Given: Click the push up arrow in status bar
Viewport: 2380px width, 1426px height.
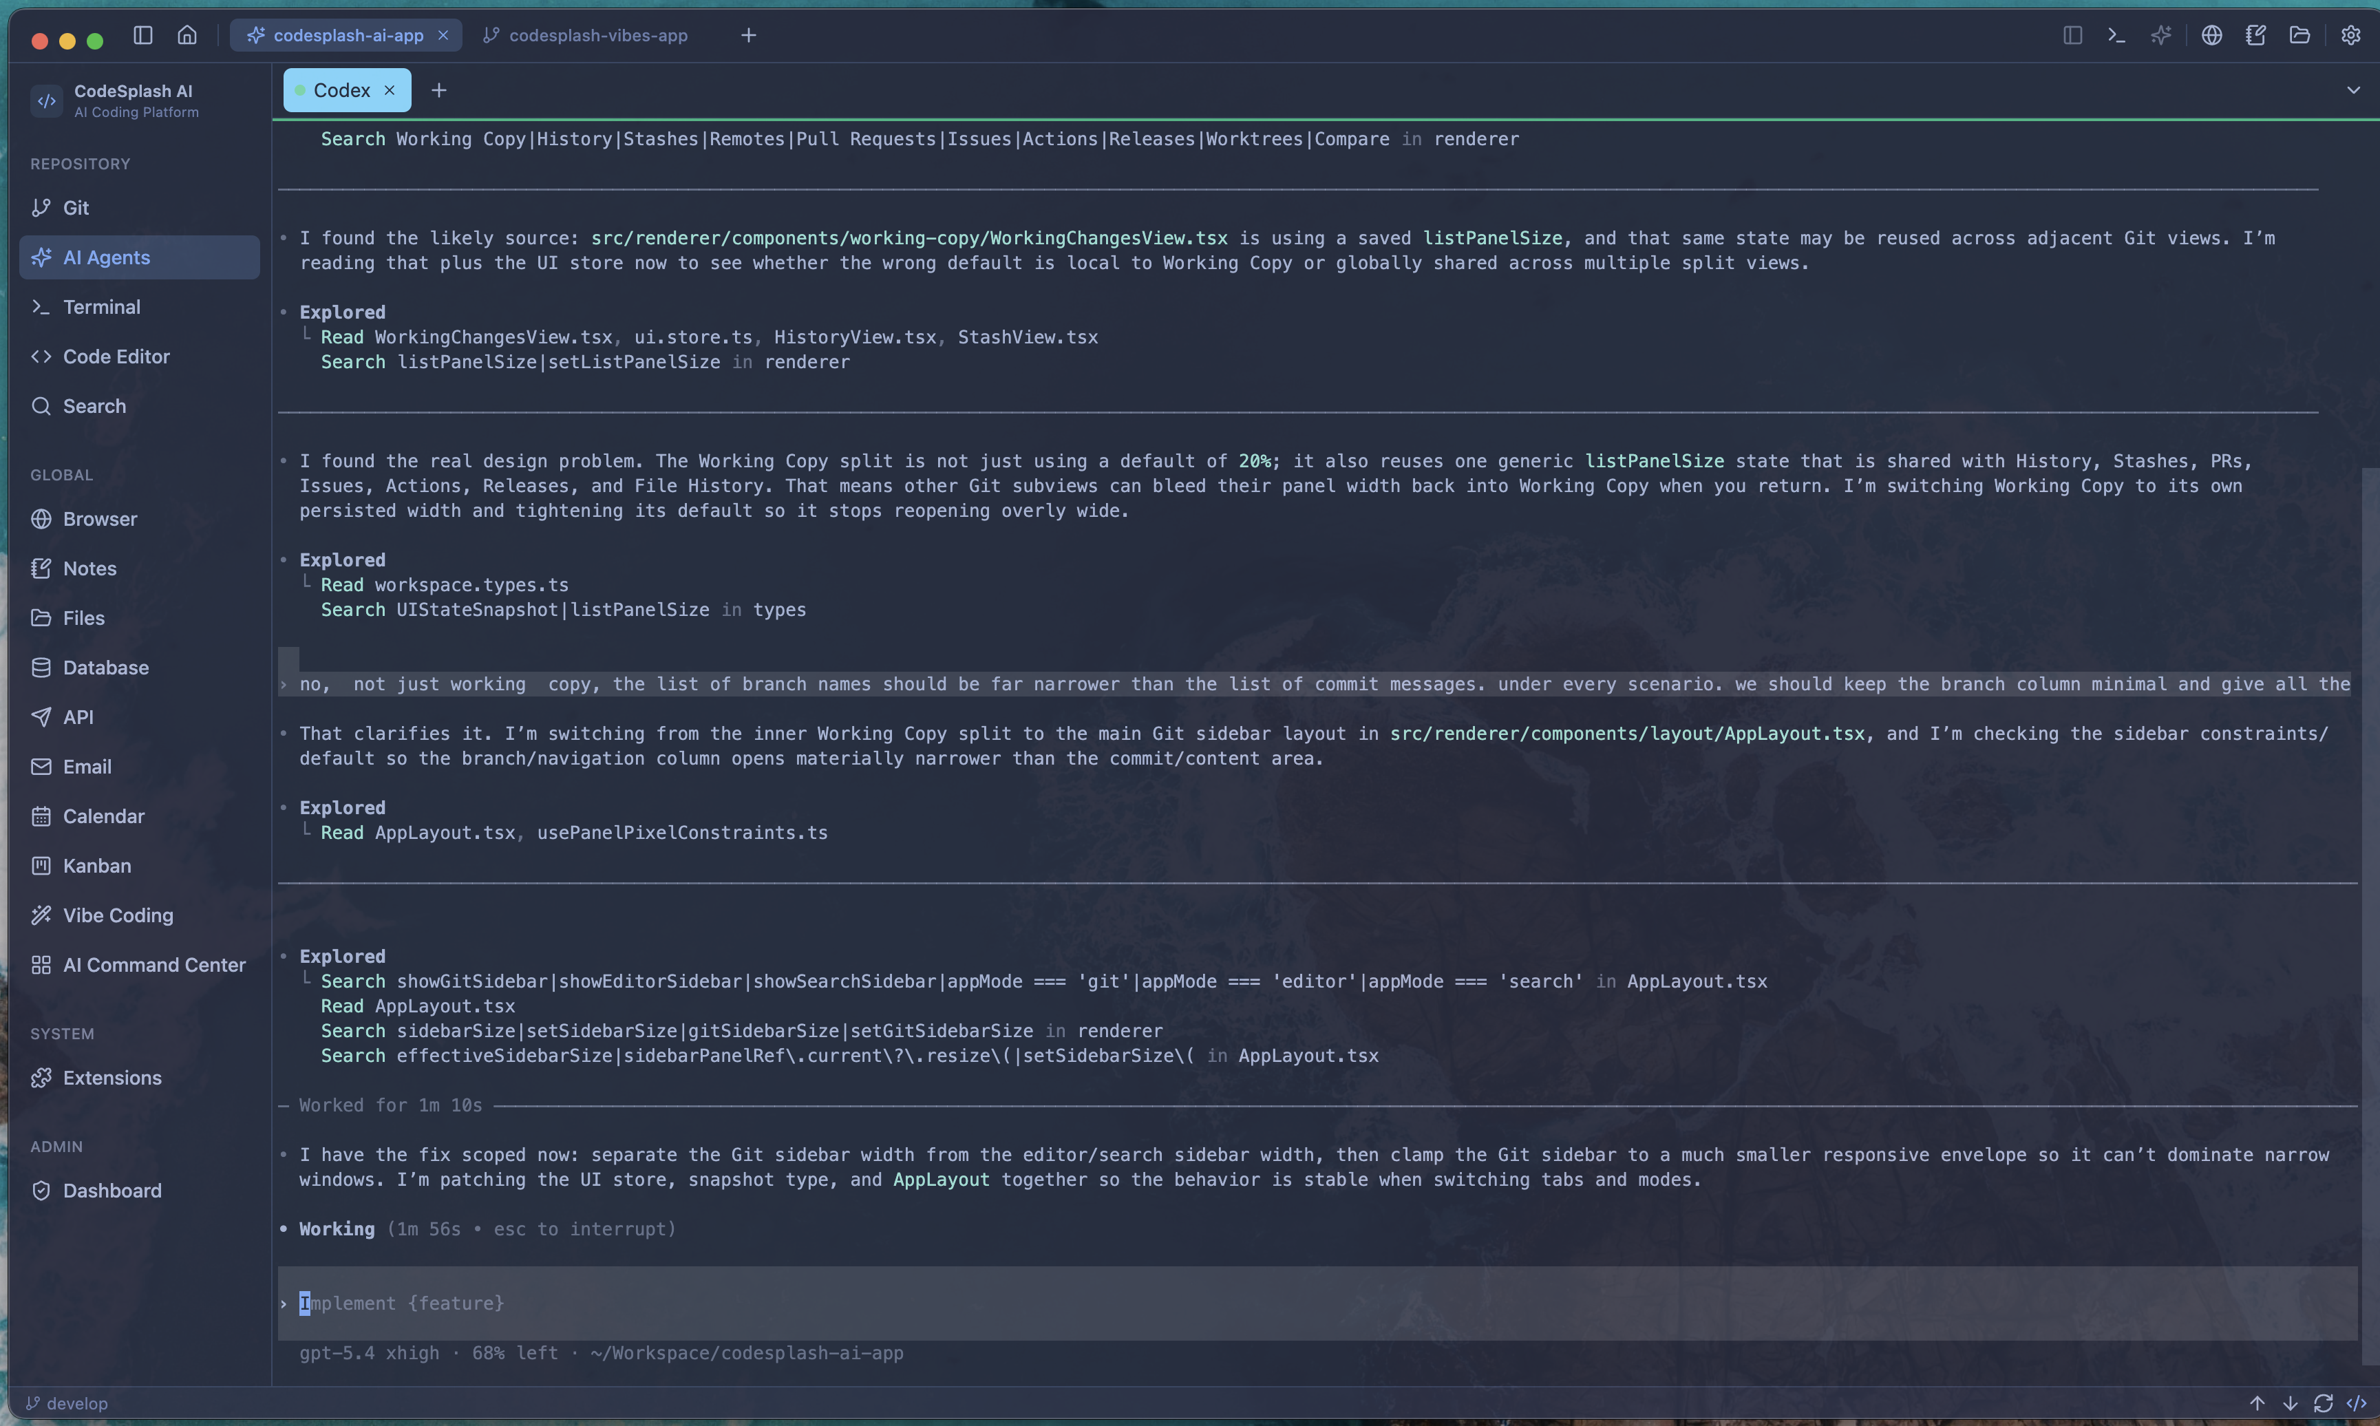Looking at the screenshot, I should pyautogui.click(x=2257, y=1404).
